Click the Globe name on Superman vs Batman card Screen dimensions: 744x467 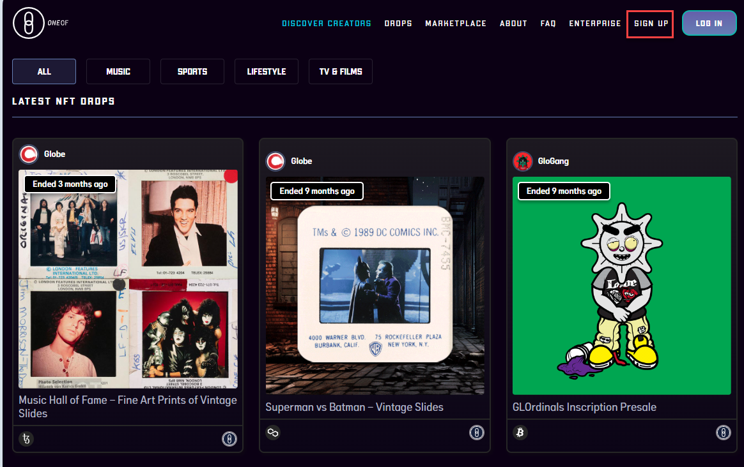pyautogui.click(x=301, y=161)
